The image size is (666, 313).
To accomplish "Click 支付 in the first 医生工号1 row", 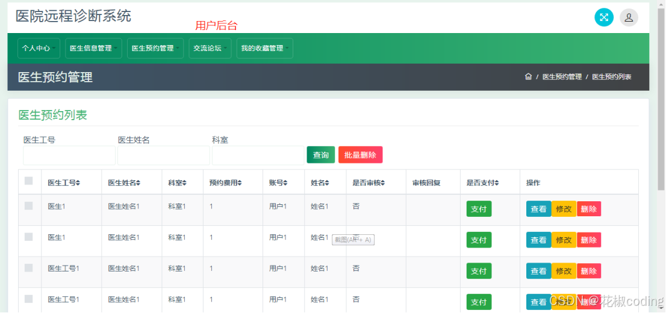I will [479, 271].
